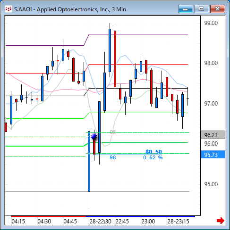Screen dimensions: 230x230
Task: Maximize the AAOI chart window
Action: click(202, 9)
